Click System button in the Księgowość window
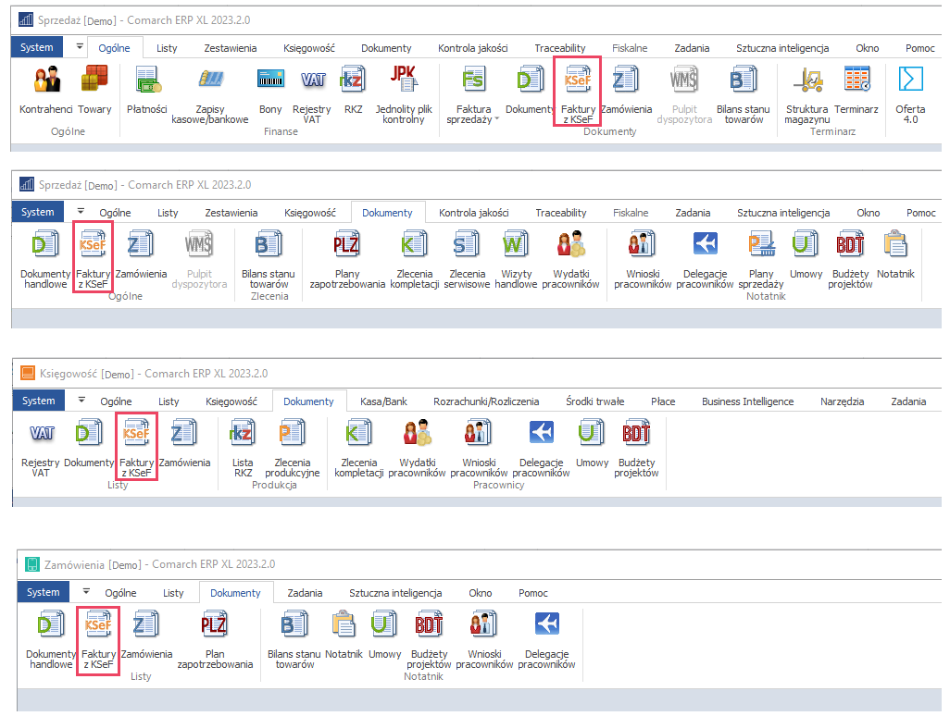This screenshot has width=950, height=716. (38, 401)
